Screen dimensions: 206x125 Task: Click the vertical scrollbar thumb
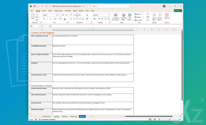182,65
